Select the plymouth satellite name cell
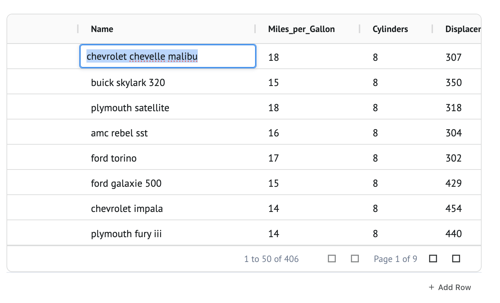This screenshot has height=303, width=500. [130, 108]
